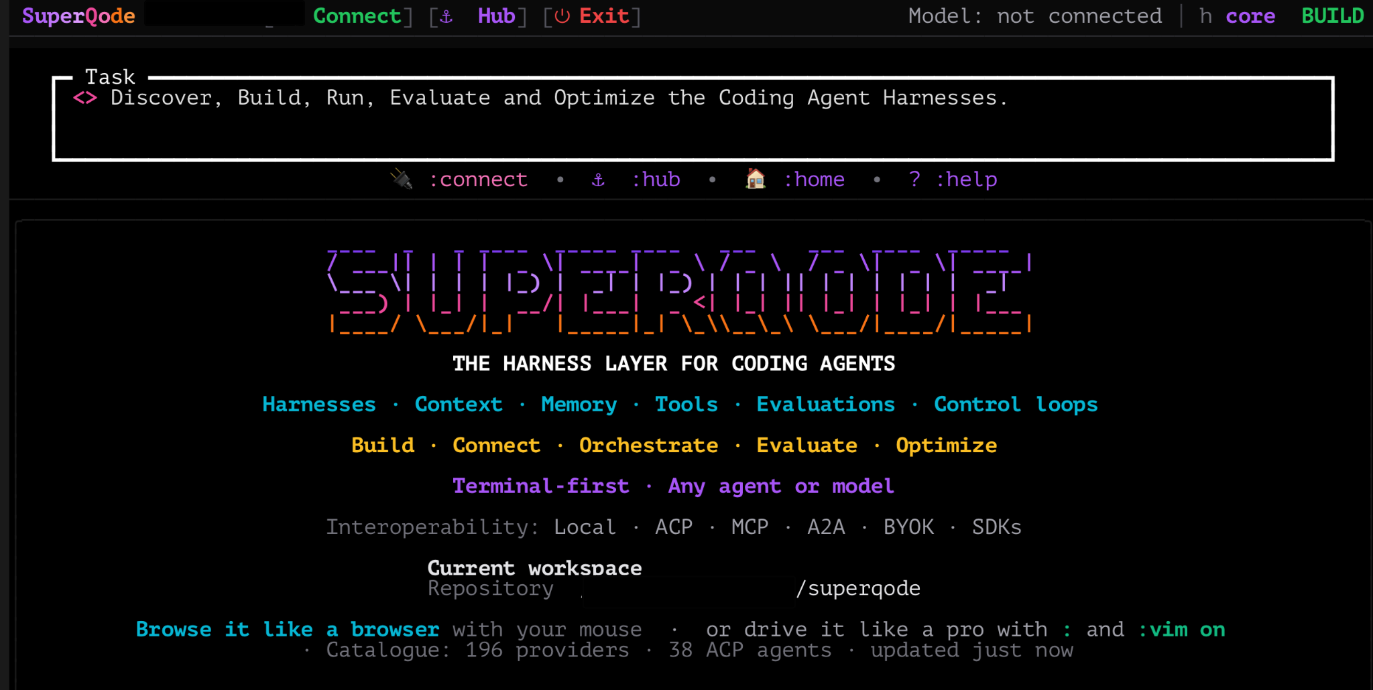
Task: Click 'BYOK' in interoperability list
Action: pyautogui.click(x=908, y=527)
